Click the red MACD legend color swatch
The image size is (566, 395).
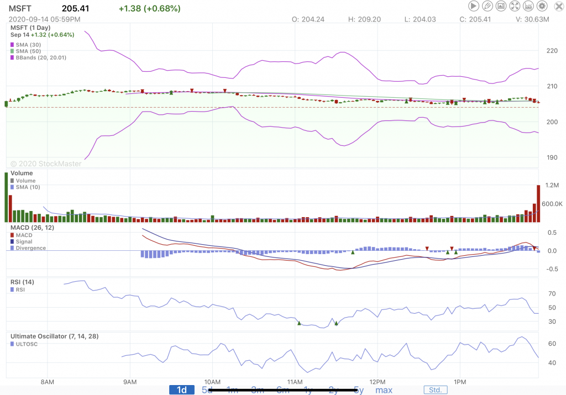tap(13, 235)
